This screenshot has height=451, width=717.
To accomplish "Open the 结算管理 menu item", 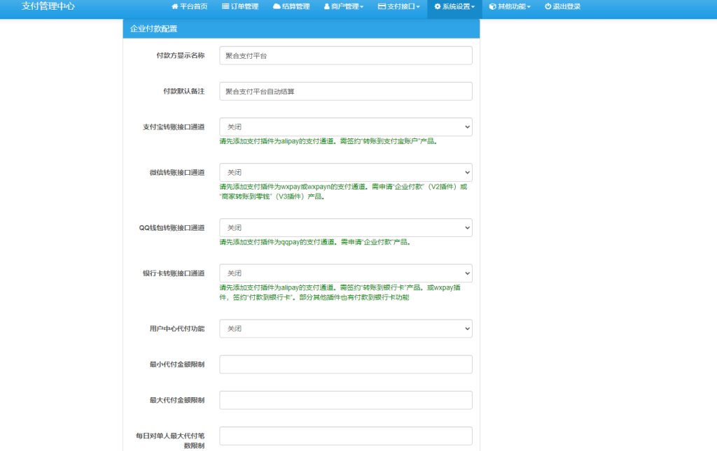I will tap(291, 6).
